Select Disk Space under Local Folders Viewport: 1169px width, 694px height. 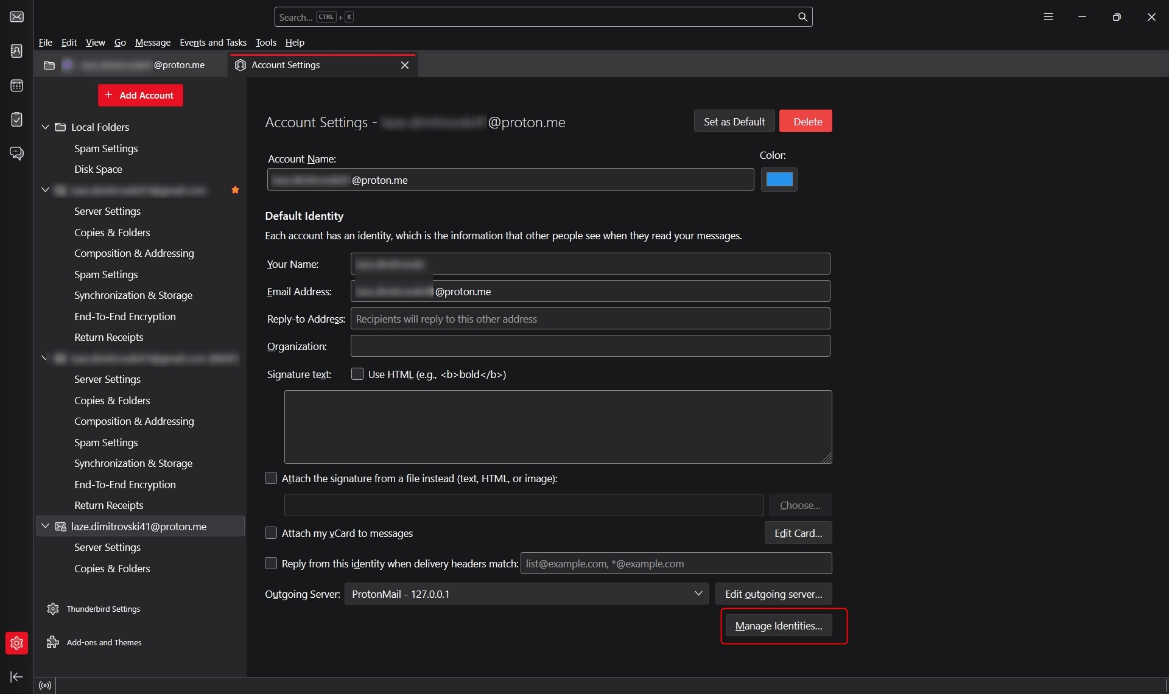coord(98,169)
